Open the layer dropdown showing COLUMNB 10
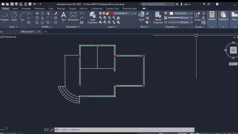238x134 pixels. 118,13
